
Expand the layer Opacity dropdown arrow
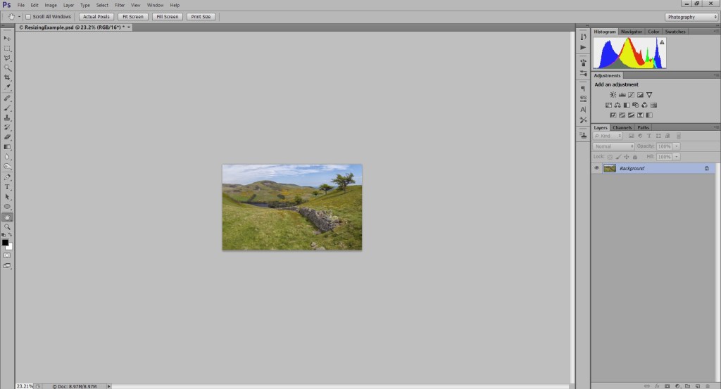click(677, 146)
